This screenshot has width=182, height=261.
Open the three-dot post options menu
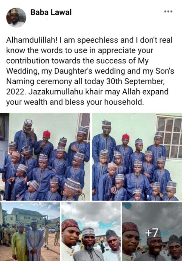click(x=168, y=12)
